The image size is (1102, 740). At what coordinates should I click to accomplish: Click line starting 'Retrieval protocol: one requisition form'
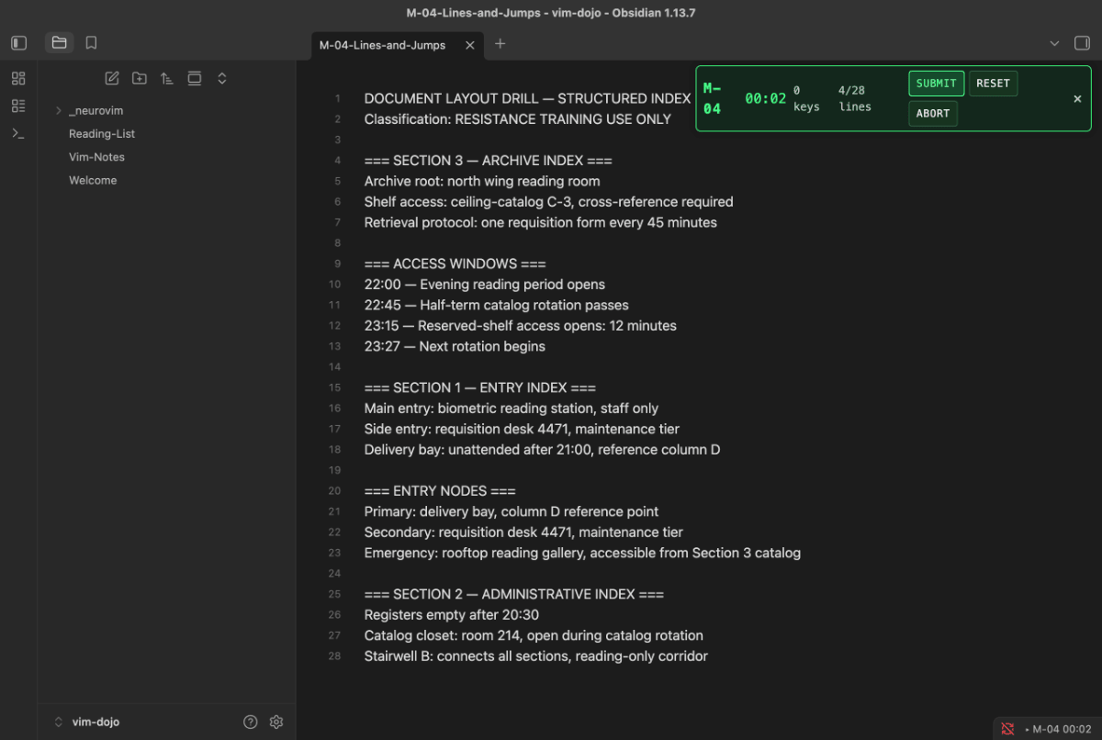pyautogui.click(x=541, y=222)
